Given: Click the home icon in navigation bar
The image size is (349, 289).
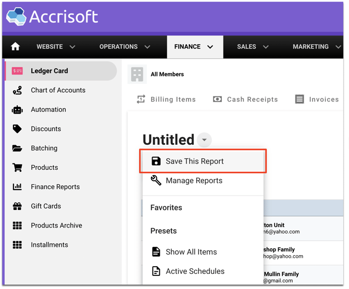Looking at the screenshot, I should click(x=16, y=47).
